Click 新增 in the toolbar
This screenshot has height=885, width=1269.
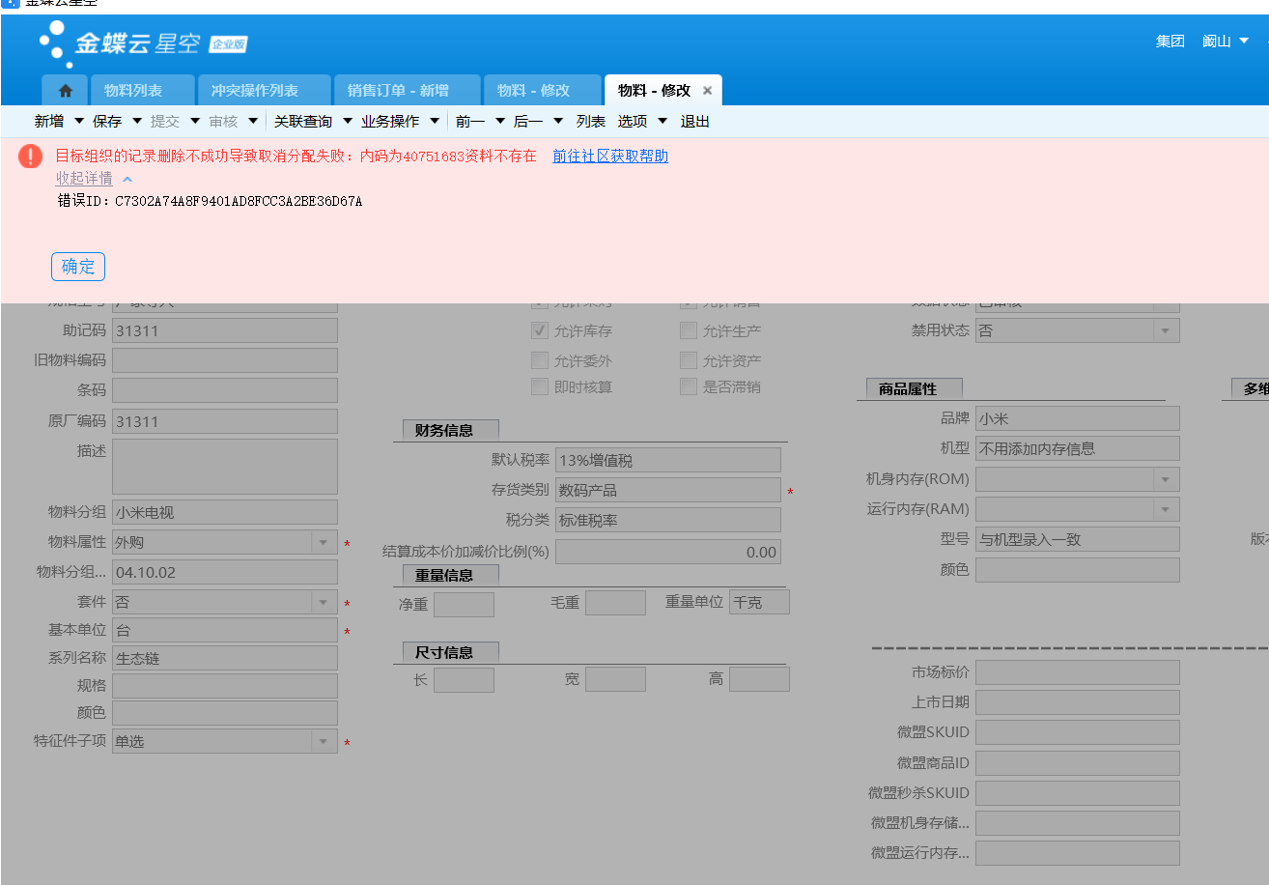[x=49, y=122]
